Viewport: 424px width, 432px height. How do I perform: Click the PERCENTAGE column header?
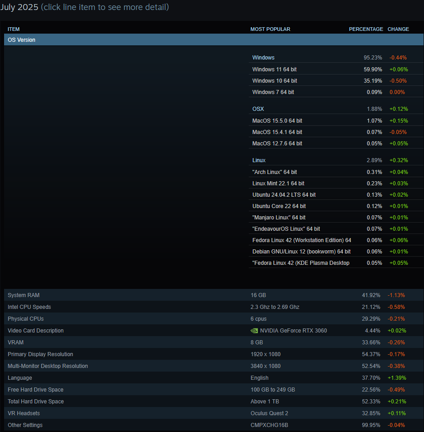366,29
